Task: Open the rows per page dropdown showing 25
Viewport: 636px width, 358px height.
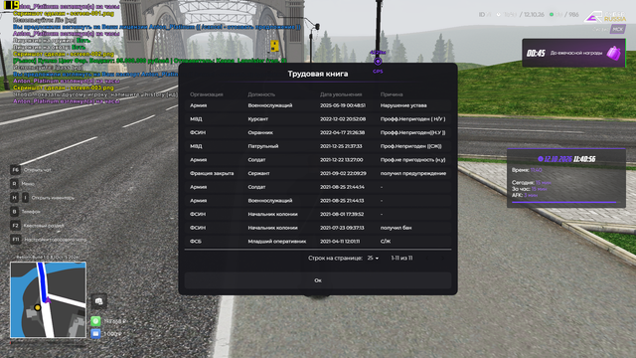Action: 373,259
